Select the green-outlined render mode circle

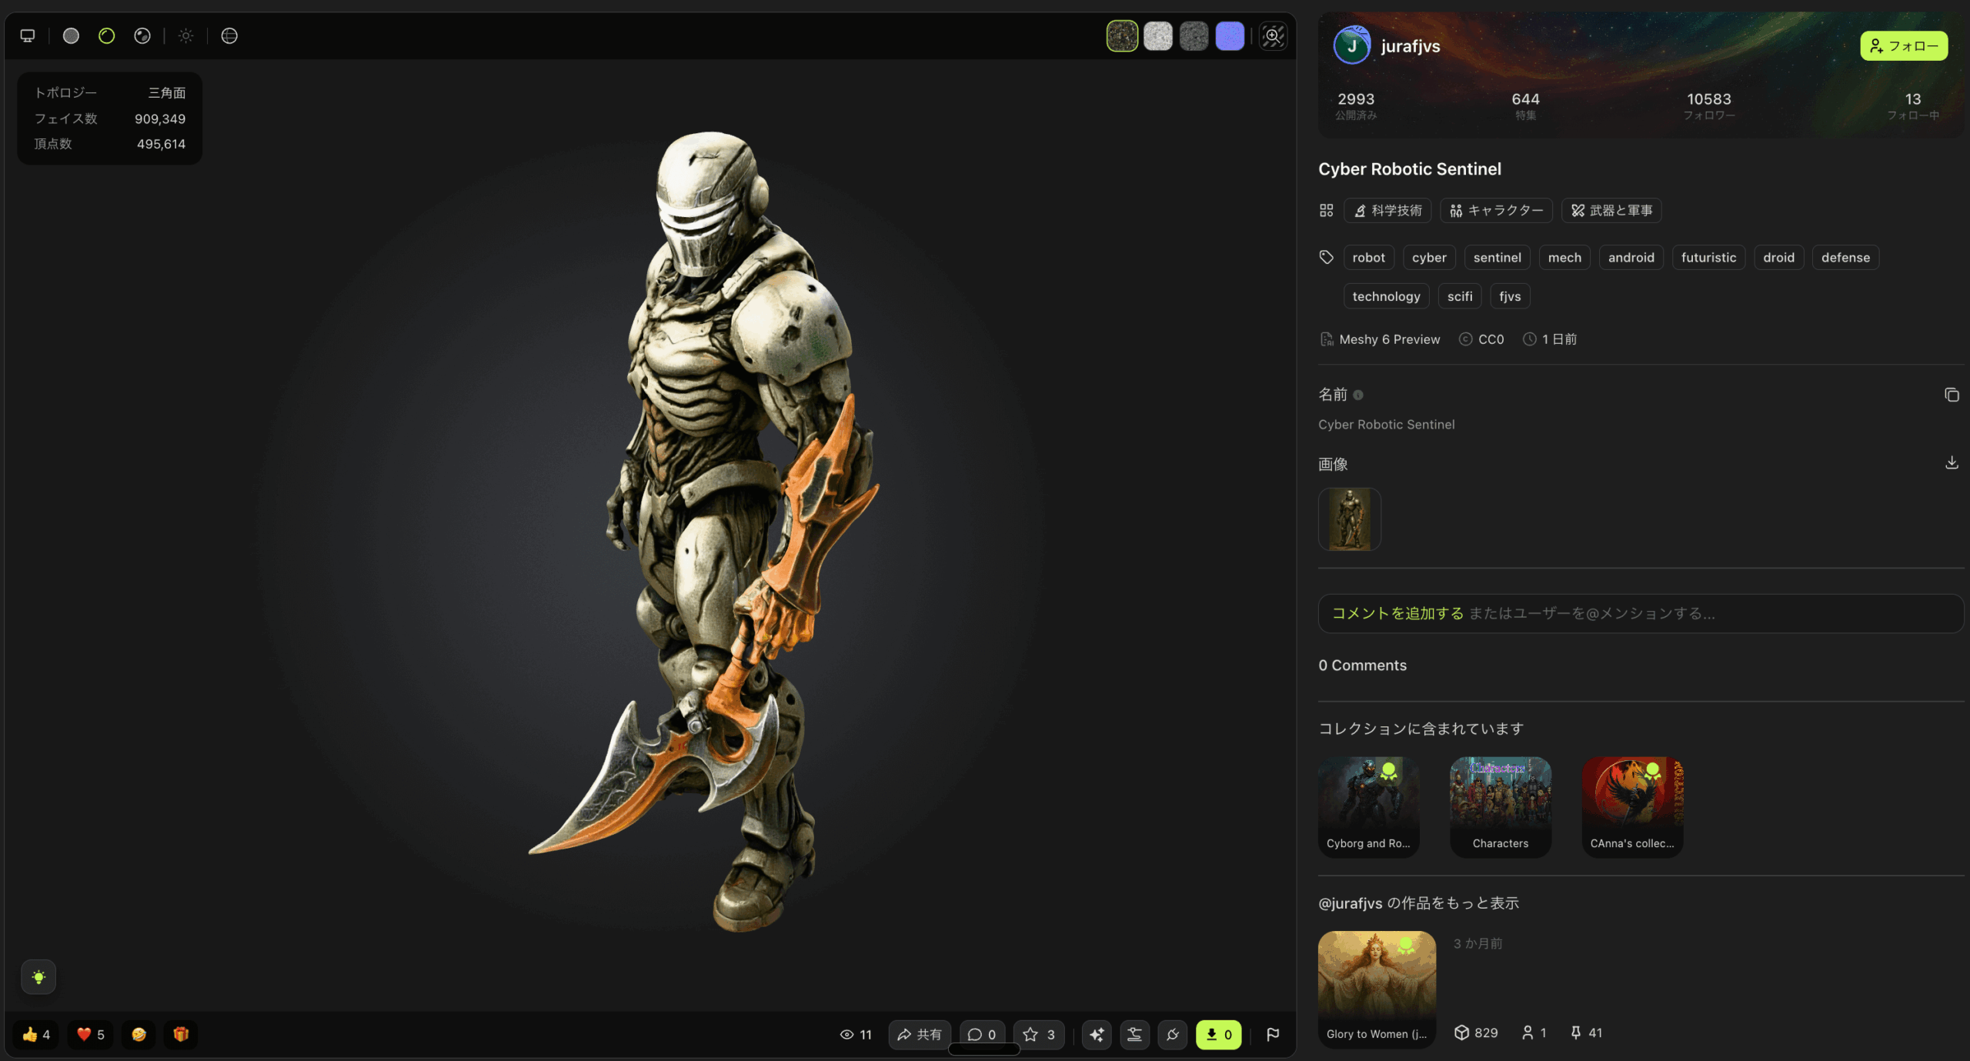106,36
